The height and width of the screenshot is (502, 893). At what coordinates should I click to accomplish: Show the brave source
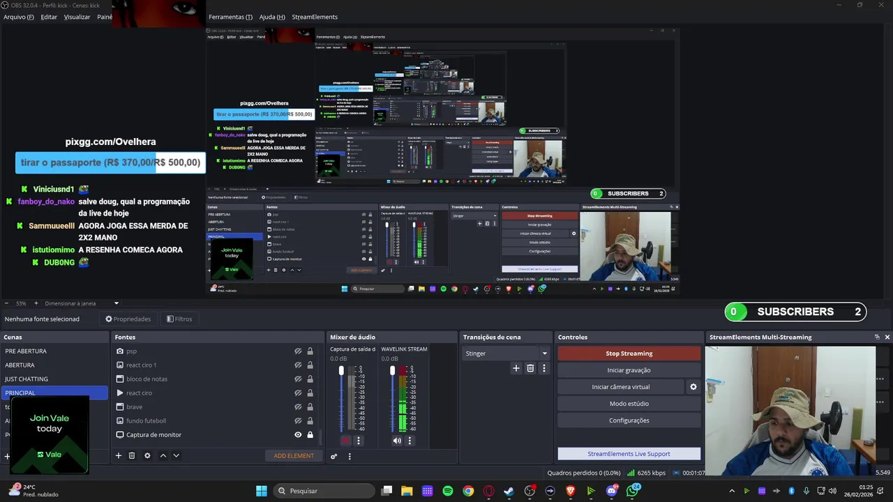point(298,407)
